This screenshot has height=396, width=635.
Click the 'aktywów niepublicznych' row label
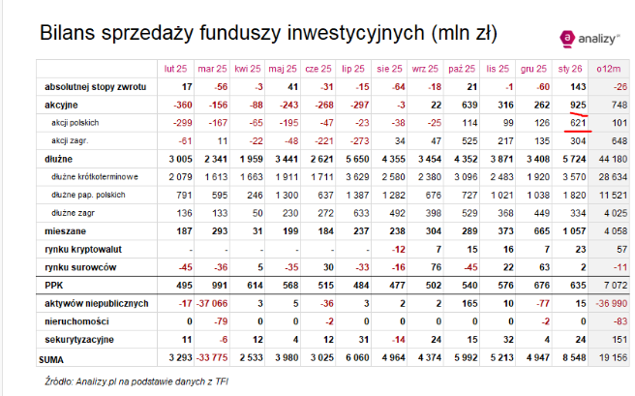pos(97,304)
